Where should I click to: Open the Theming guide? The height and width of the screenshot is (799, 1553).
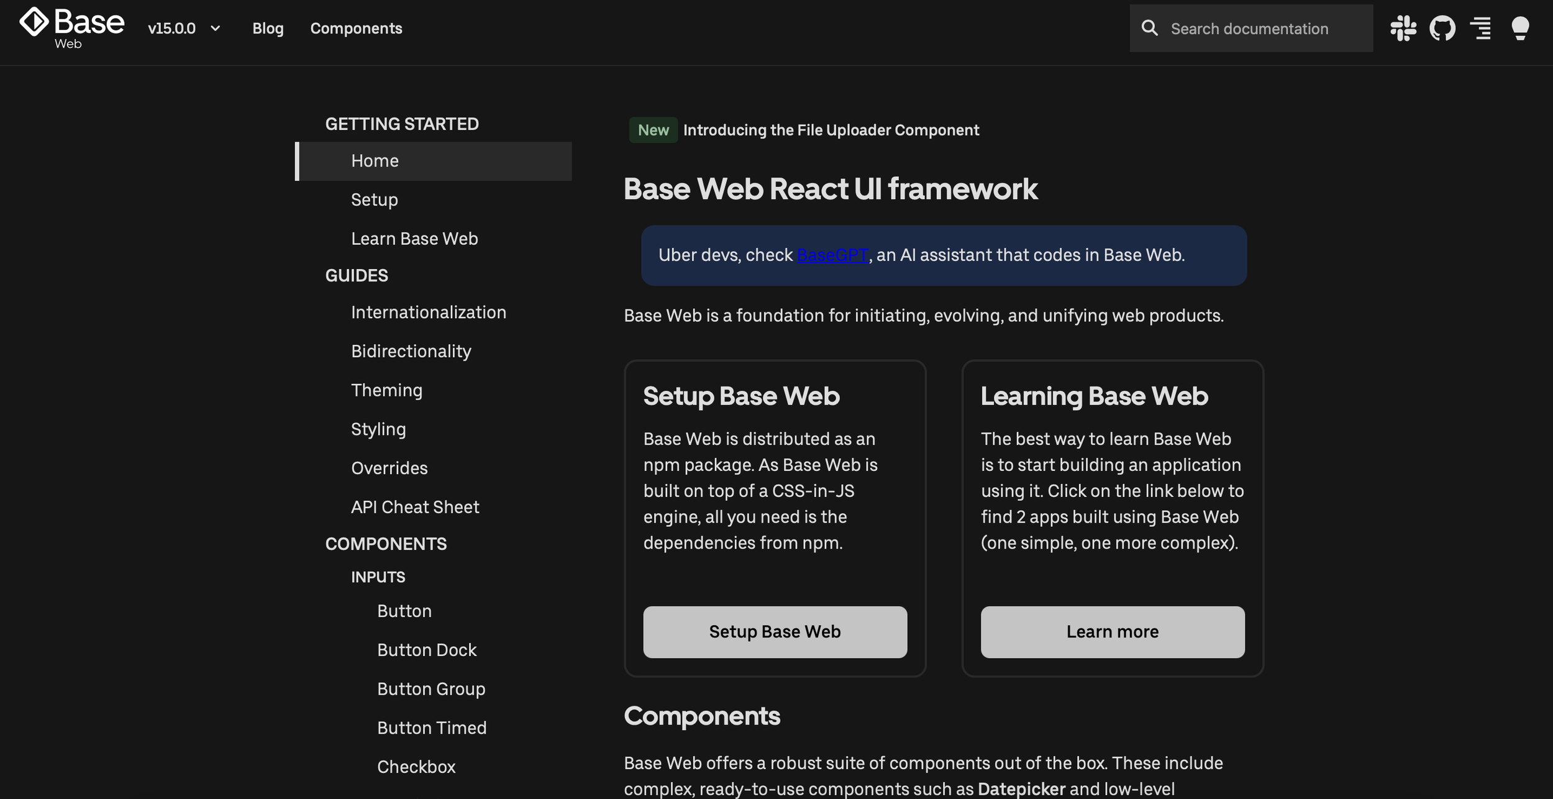coord(386,390)
